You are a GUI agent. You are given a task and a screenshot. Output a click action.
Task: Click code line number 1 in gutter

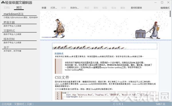(58, 93)
